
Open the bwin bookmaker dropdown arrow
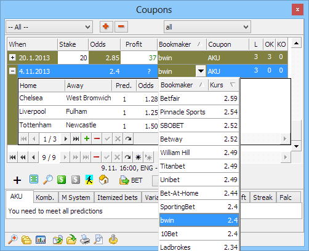pyautogui.click(x=201, y=71)
